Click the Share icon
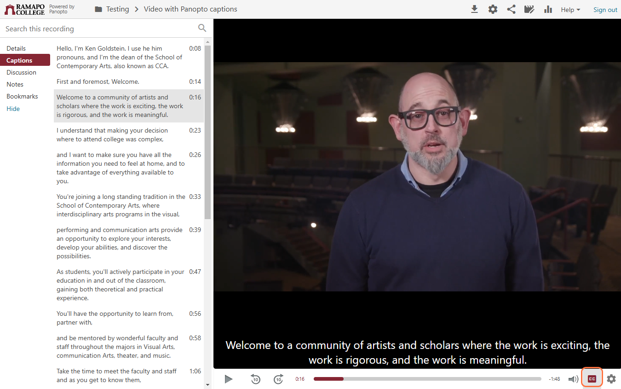Screen dimensions: 621x389 click(511, 9)
